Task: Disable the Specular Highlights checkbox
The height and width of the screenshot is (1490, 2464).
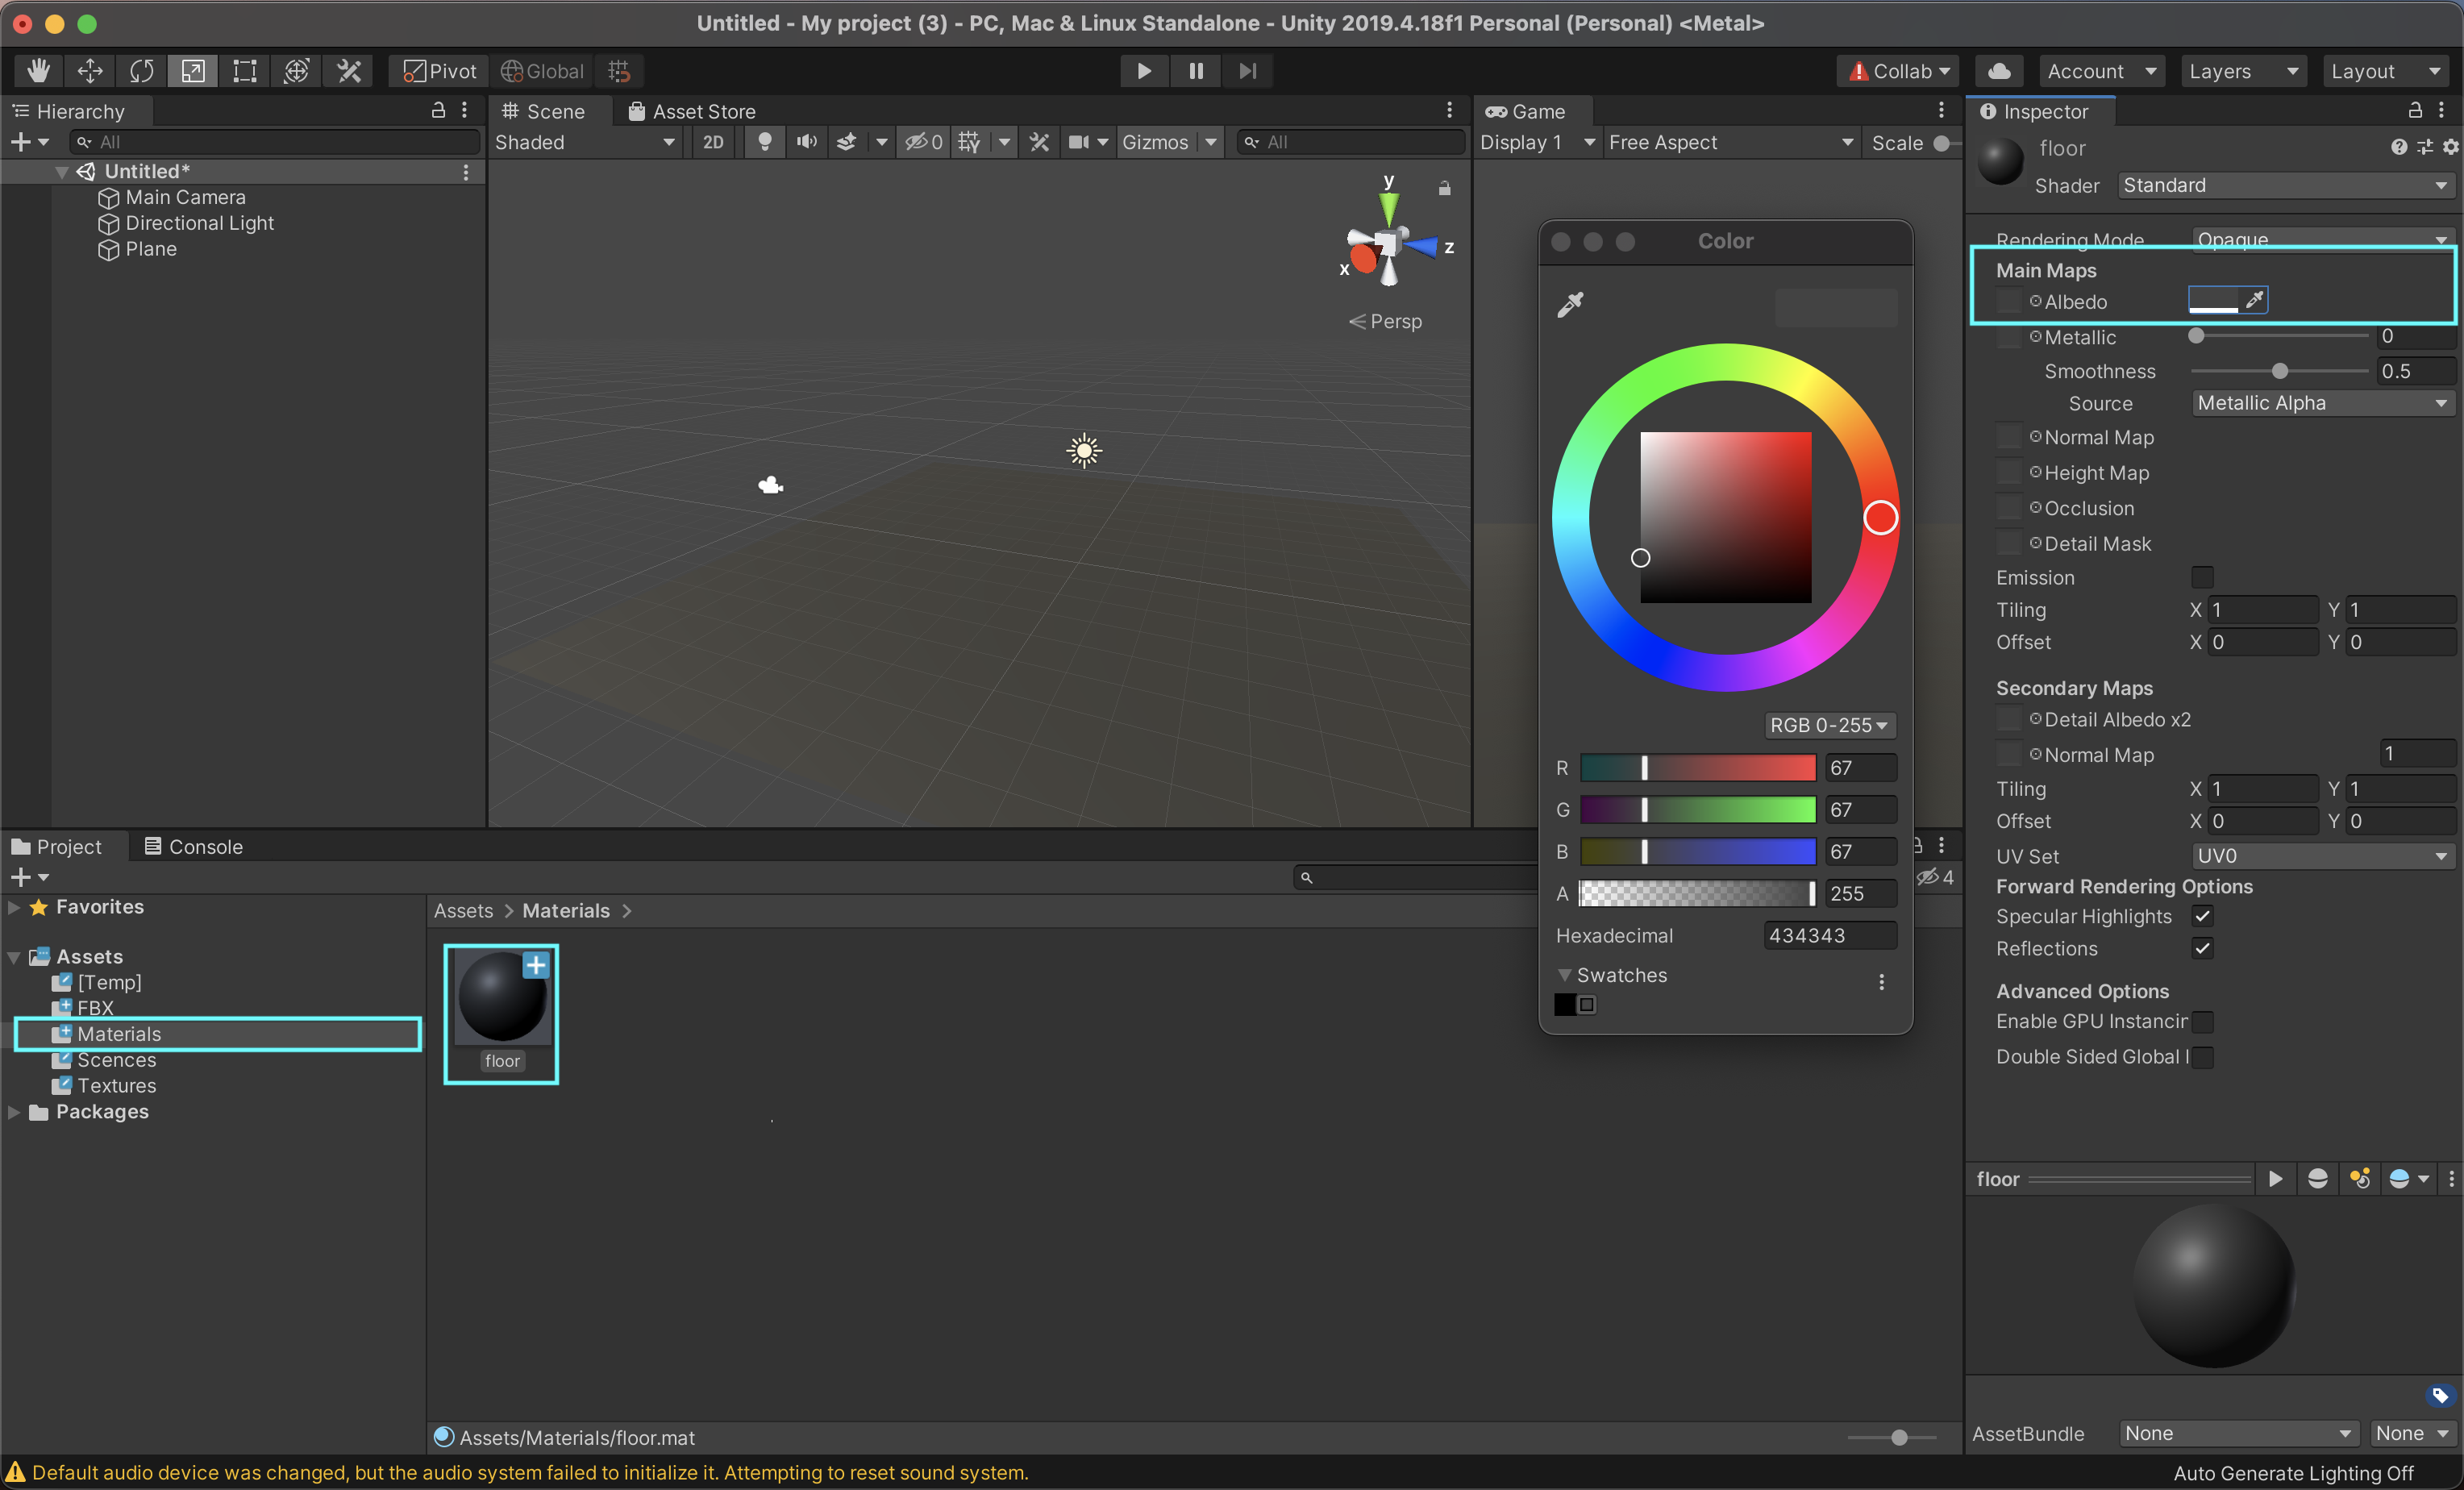Action: [2202, 916]
